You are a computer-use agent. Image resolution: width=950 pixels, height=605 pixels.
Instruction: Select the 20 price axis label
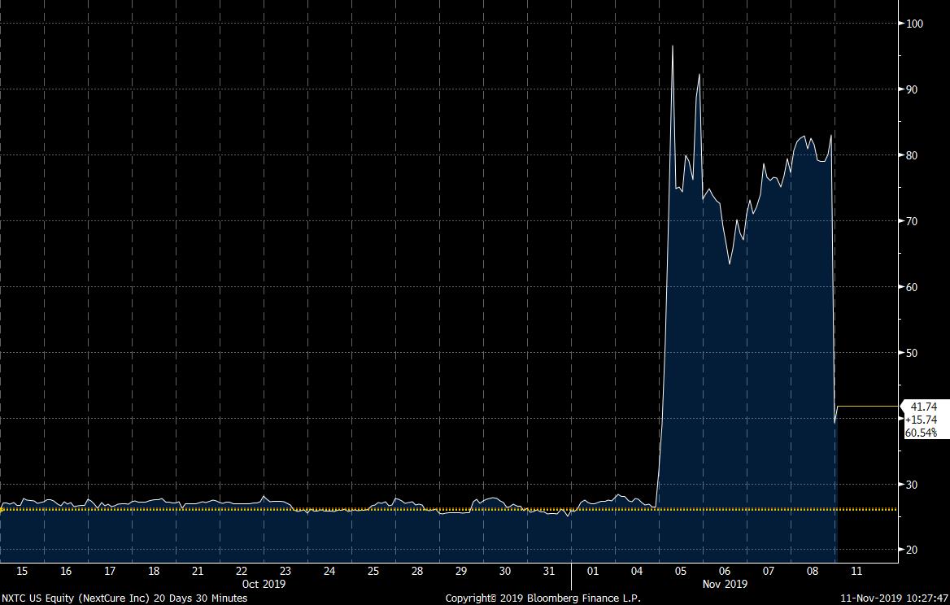tap(912, 550)
